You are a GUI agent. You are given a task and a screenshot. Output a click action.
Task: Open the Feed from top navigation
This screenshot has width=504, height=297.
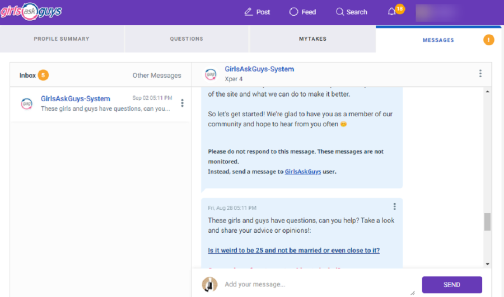(x=302, y=12)
